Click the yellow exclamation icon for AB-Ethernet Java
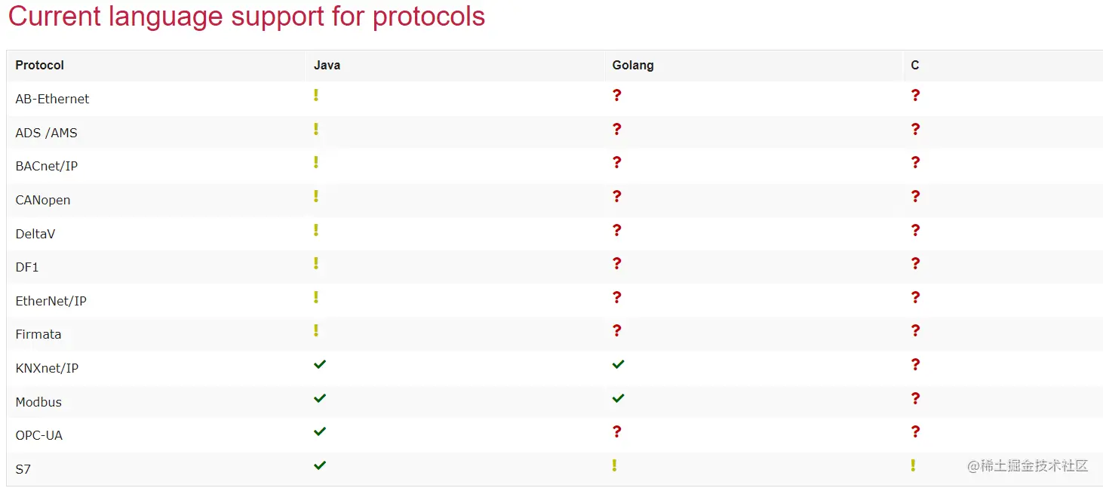The height and width of the screenshot is (488, 1103). (x=316, y=96)
